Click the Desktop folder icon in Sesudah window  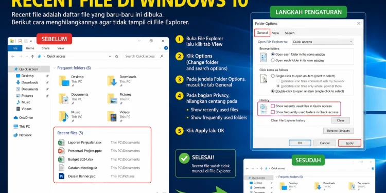pos(284,186)
